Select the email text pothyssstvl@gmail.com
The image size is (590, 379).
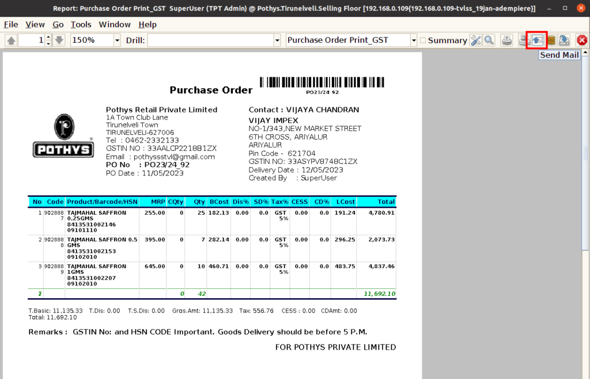[x=174, y=157]
